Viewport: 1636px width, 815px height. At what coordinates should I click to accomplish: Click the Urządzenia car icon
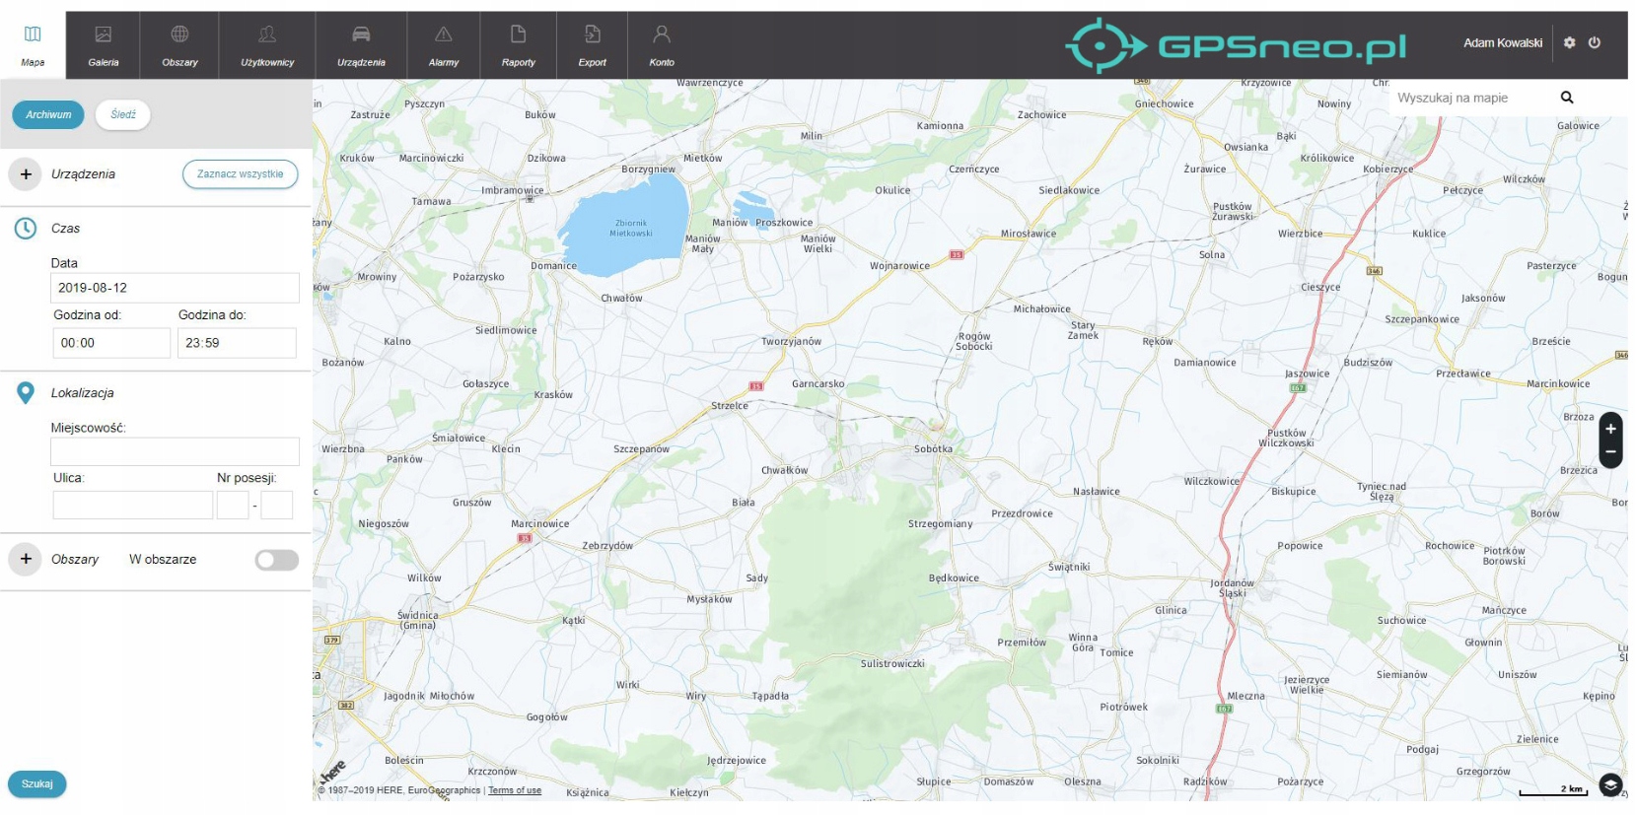pyautogui.click(x=361, y=34)
